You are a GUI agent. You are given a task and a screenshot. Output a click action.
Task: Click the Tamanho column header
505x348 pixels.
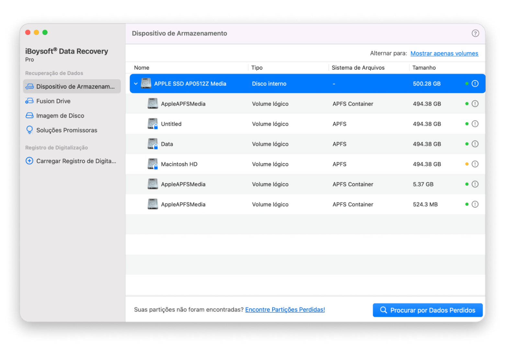424,68
